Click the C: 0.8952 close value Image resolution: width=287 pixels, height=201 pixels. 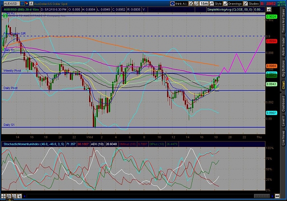coord(119,10)
